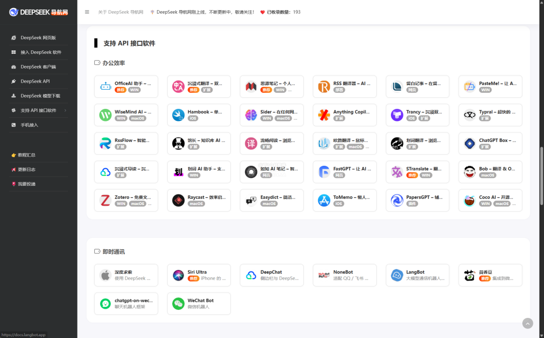
Task: Open DeepSeek 网页版 in the sidebar
Action: point(38,38)
